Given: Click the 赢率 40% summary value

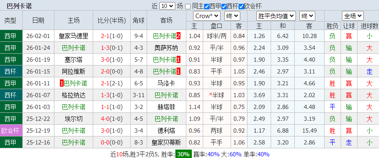Looking at the screenshot, I should pos(214,154).
